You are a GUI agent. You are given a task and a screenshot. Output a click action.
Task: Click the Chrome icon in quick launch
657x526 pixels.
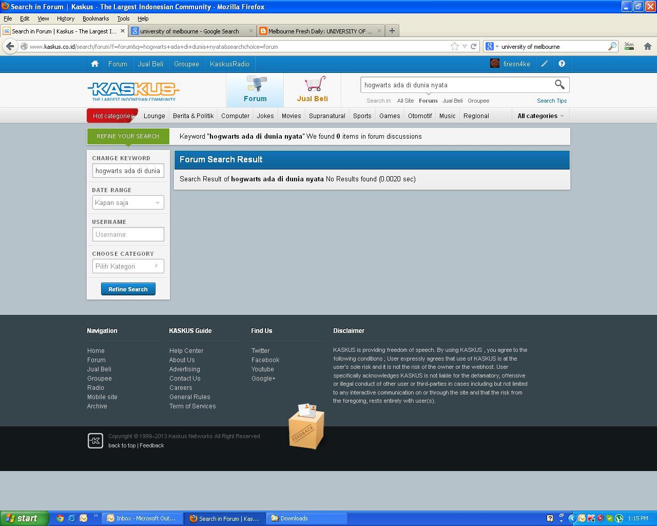[60, 518]
